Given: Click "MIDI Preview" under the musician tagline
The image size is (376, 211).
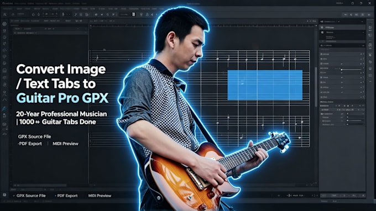Looking at the screenshot, I should coord(65,144).
